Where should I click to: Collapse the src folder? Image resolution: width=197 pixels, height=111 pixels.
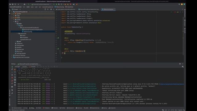(14, 22)
